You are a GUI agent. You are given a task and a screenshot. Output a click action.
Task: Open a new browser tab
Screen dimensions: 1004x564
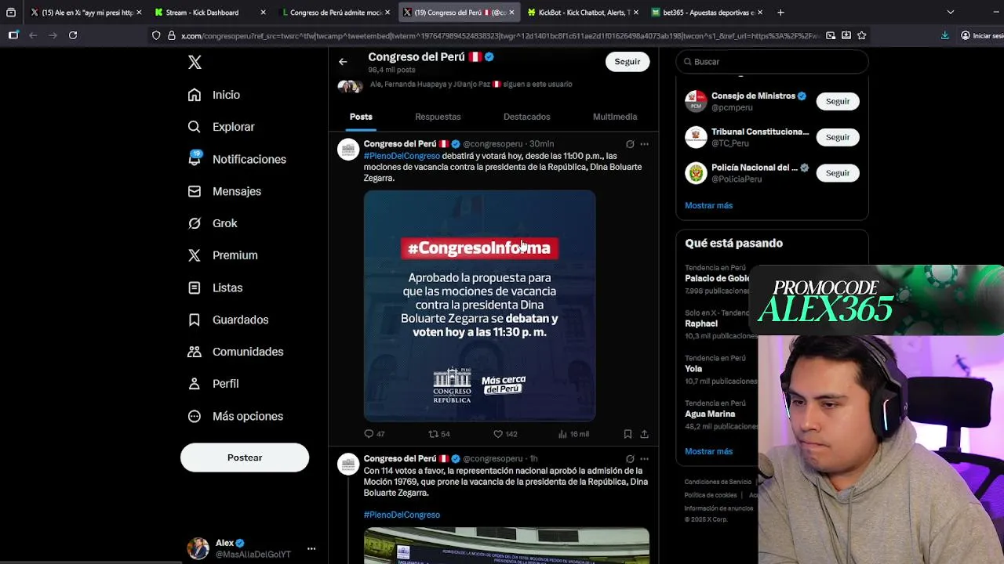780,13
